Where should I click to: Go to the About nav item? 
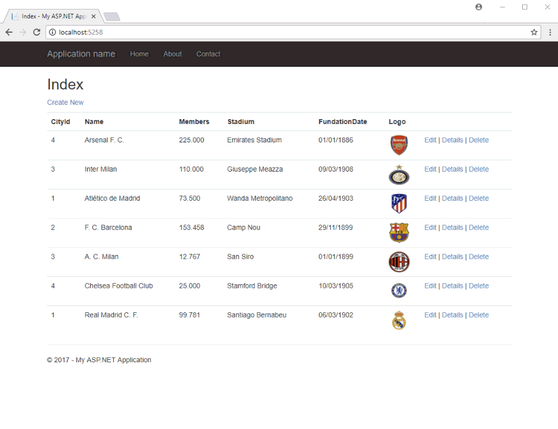[173, 54]
